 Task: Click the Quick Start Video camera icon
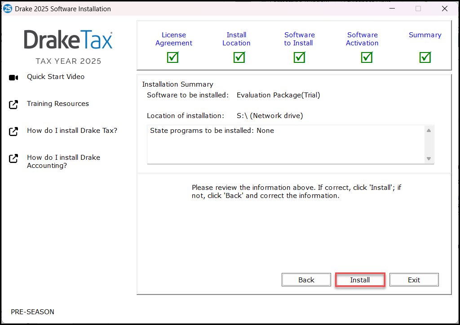click(13, 77)
